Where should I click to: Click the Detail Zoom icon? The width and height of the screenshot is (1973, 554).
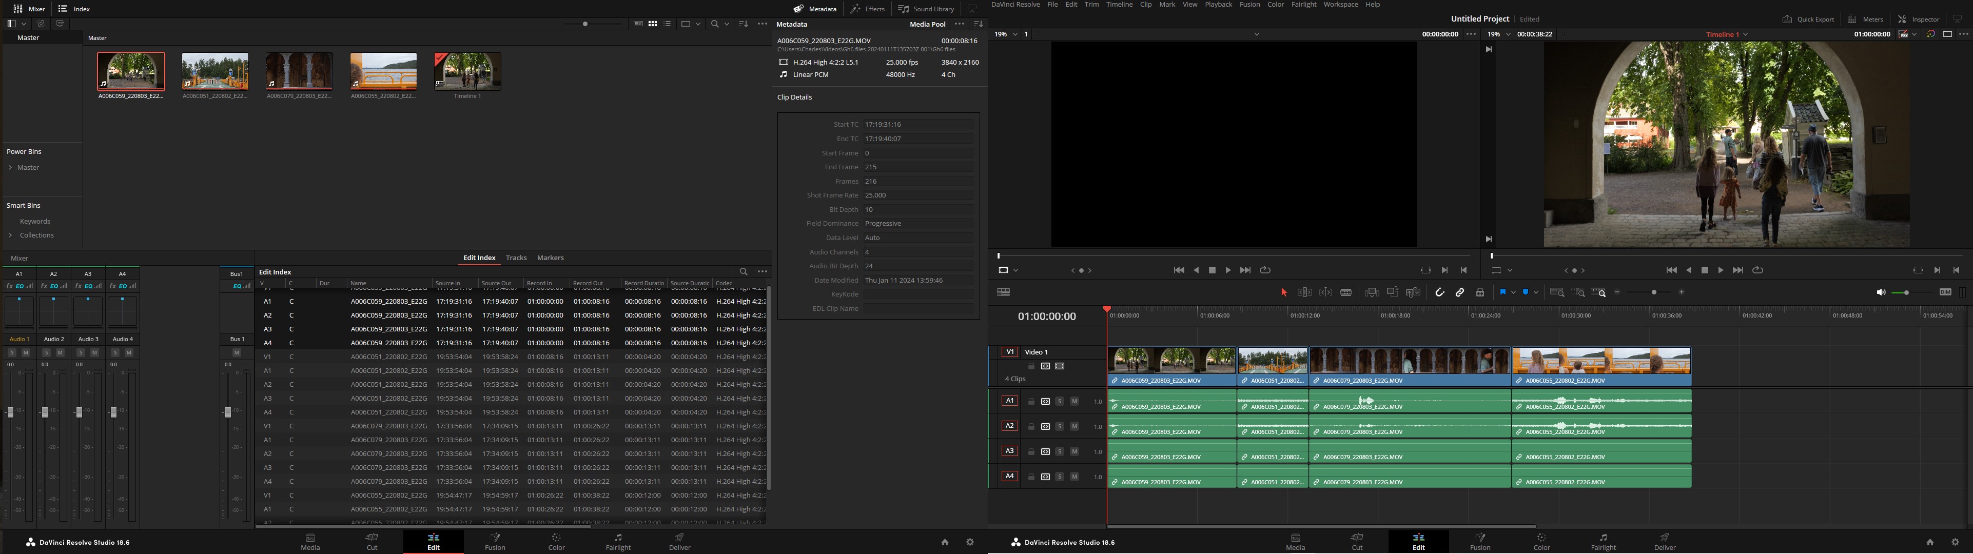coord(1578,292)
